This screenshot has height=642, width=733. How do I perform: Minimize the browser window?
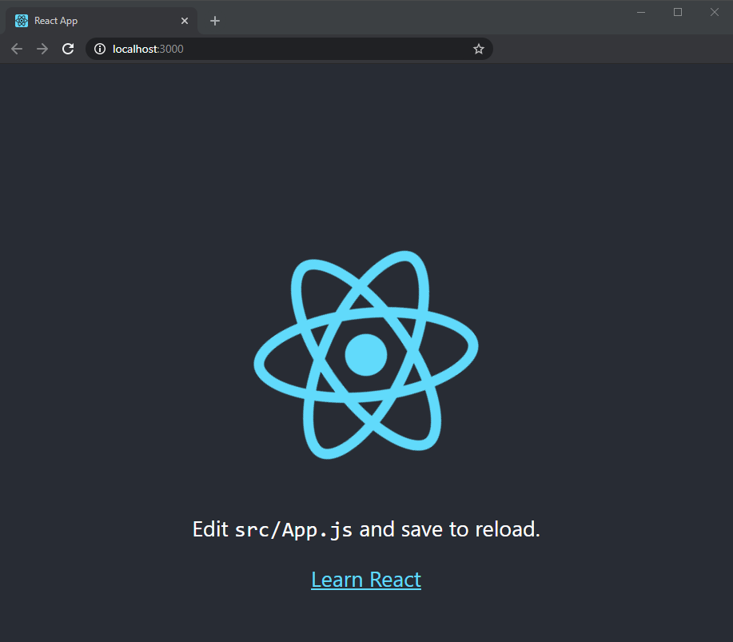tap(641, 12)
